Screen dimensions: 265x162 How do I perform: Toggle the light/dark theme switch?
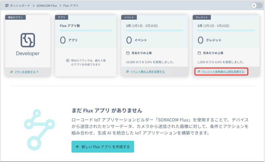[257, 5]
